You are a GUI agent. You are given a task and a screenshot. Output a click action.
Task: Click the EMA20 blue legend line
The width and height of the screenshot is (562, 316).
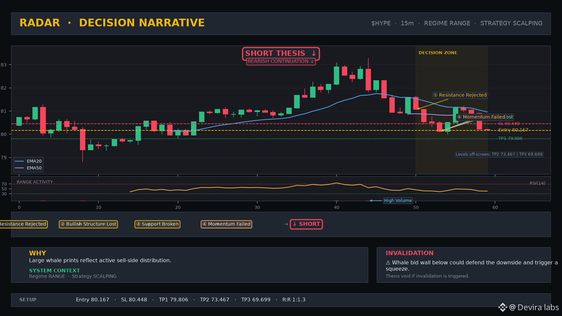[19, 161]
